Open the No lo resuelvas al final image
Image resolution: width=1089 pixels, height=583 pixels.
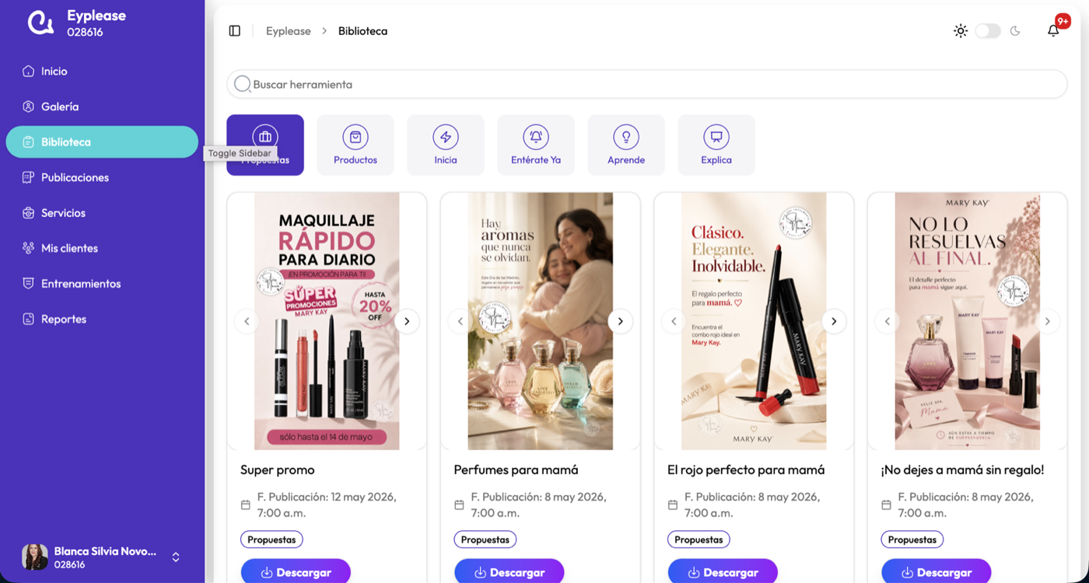click(x=968, y=321)
